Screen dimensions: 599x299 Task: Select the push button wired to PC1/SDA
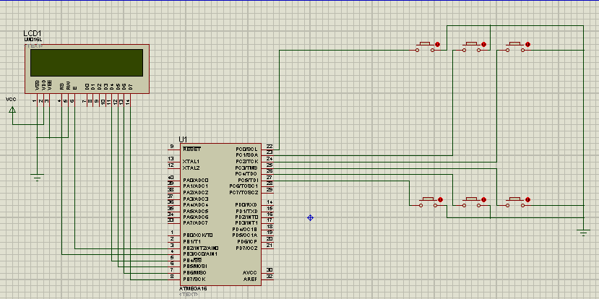tap(471, 47)
